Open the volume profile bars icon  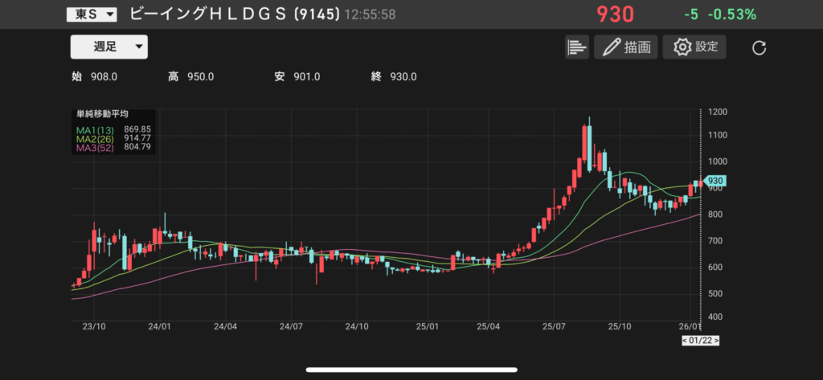(x=576, y=47)
